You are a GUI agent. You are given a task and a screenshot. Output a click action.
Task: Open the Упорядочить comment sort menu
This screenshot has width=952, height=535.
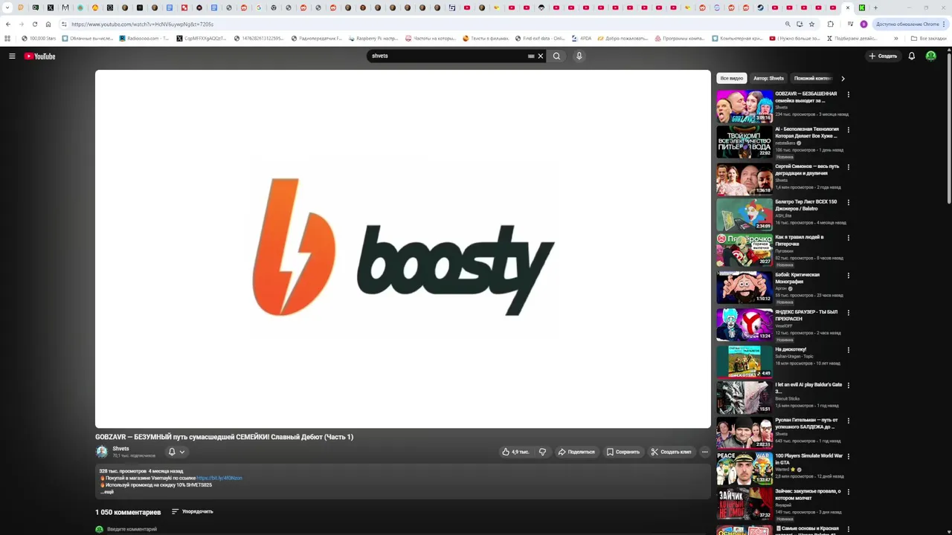(x=192, y=511)
